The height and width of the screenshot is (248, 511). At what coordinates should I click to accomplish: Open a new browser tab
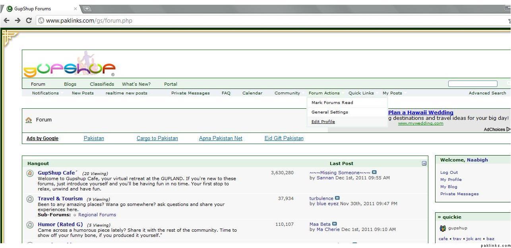(x=87, y=9)
